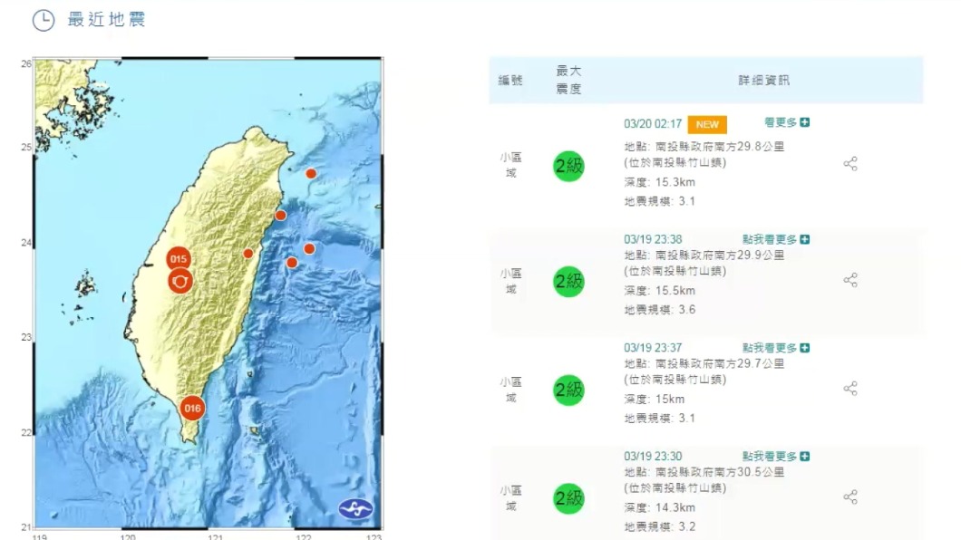The image size is (961, 540).
Task: Share the 03/19 23:37 earthquake report
Action: [850, 388]
